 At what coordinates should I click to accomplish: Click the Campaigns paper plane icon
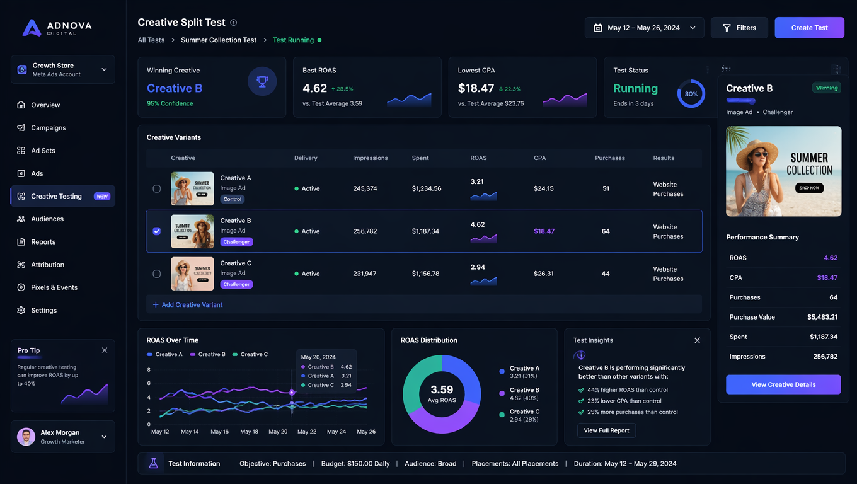[x=21, y=127]
